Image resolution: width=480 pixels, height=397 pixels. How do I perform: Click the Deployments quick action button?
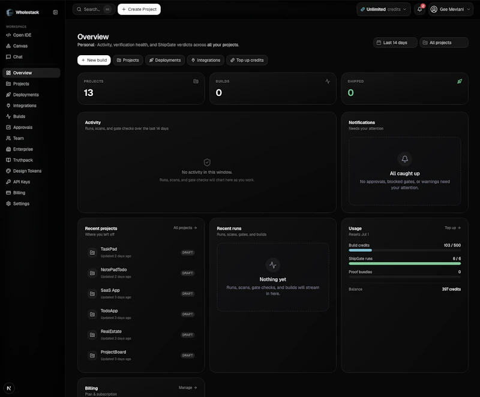(165, 60)
